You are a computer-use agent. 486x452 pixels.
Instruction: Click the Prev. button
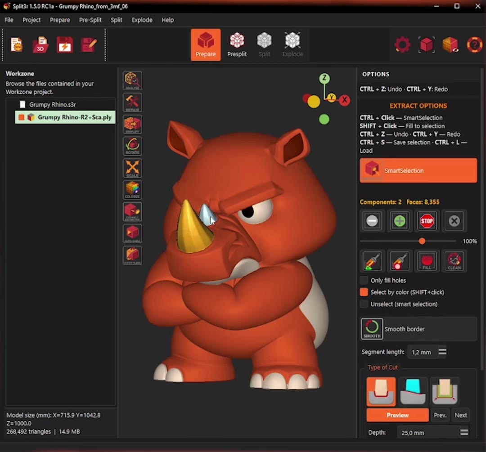[x=440, y=415]
